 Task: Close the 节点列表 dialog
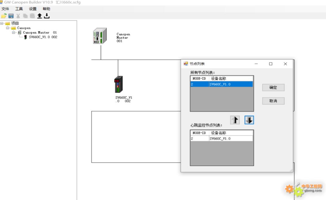(x=285, y=64)
